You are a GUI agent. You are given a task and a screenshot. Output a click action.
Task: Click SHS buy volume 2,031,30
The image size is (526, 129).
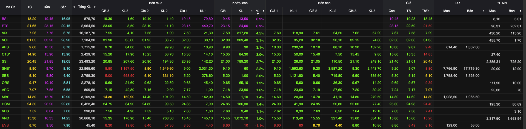(x=205, y=69)
